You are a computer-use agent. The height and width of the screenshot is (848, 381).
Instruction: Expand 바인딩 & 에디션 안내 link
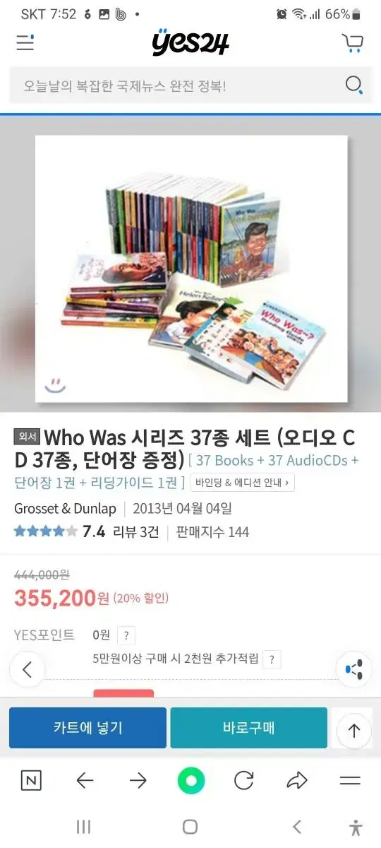point(242,483)
